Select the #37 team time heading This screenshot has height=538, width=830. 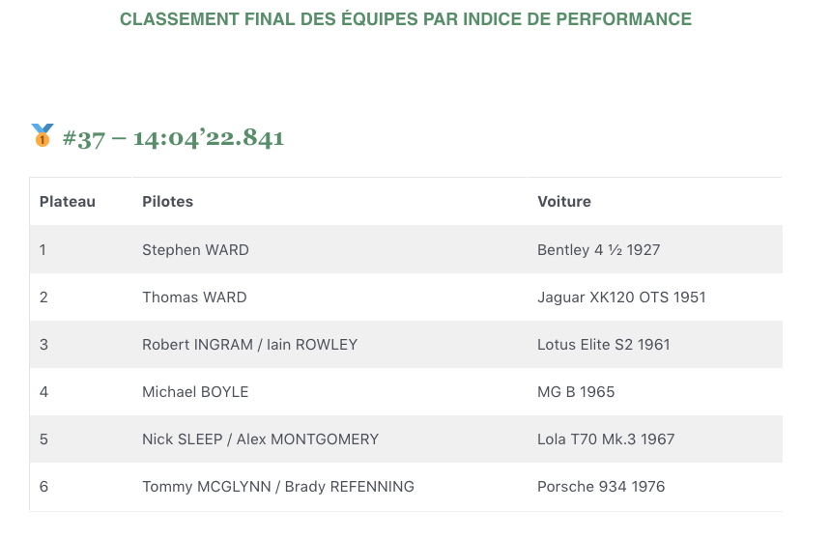click(173, 137)
